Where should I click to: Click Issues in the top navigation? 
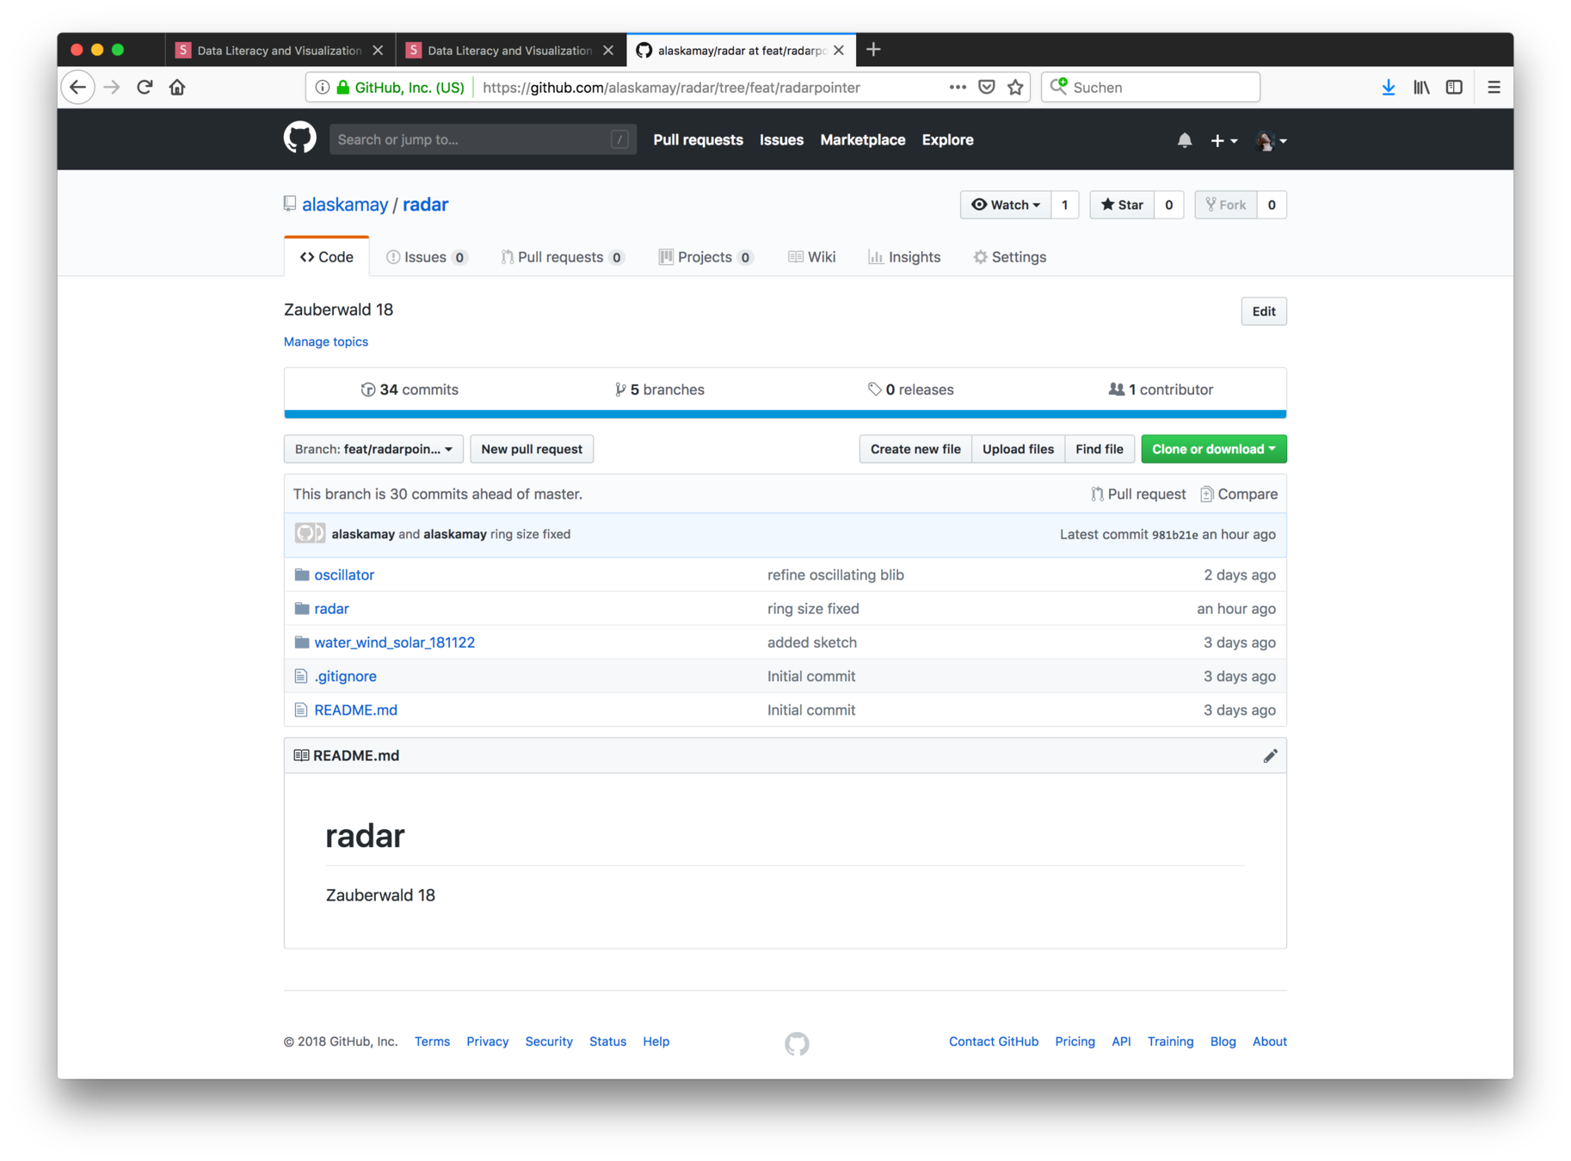click(x=781, y=139)
